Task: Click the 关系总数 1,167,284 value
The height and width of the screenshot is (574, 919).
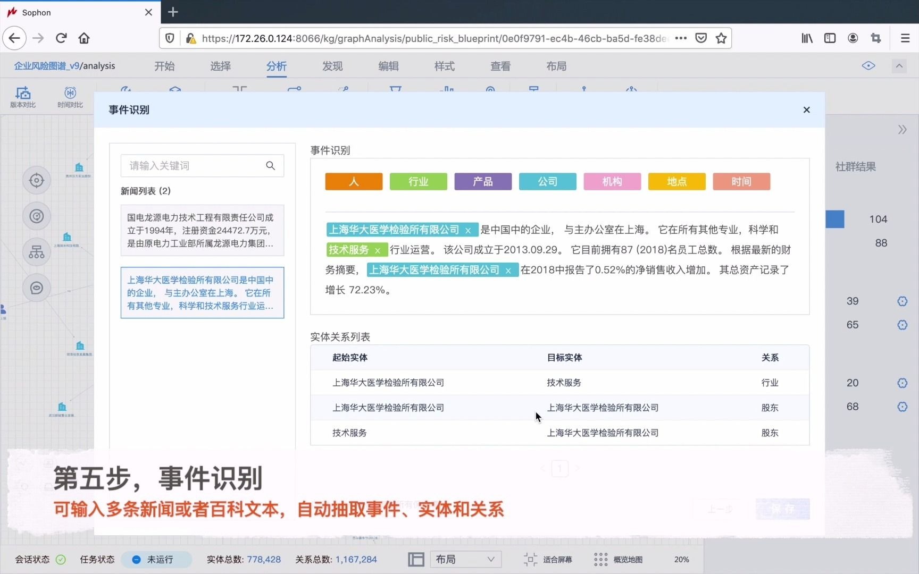Action: point(356,560)
